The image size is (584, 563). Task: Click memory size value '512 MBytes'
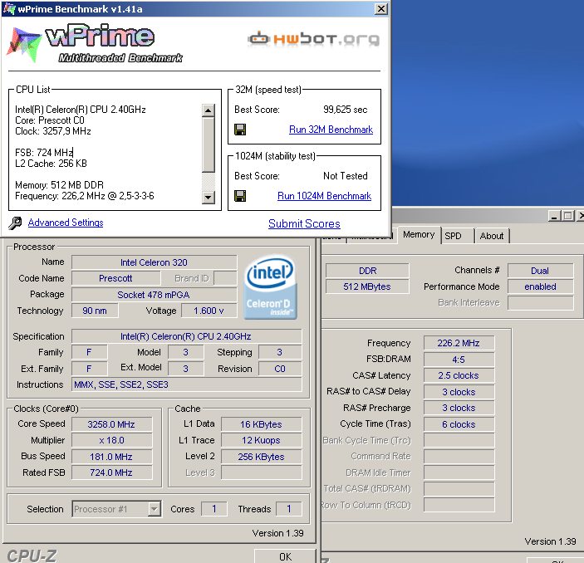pyautogui.click(x=367, y=286)
